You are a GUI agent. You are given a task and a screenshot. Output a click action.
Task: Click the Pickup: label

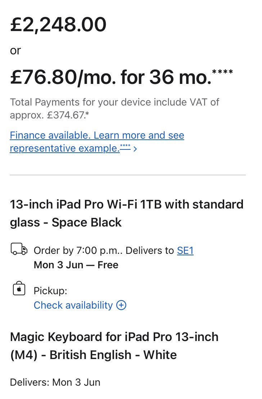click(x=50, y=291)
